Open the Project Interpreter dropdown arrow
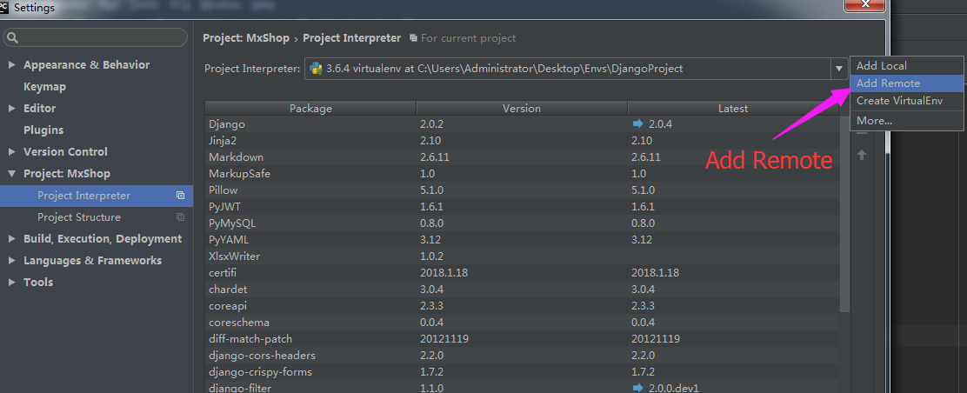The image size is (967, 393). click(838, 69)
